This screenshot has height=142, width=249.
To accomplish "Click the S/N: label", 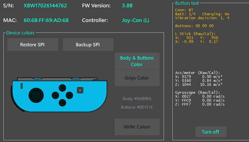I will point(8,6).
